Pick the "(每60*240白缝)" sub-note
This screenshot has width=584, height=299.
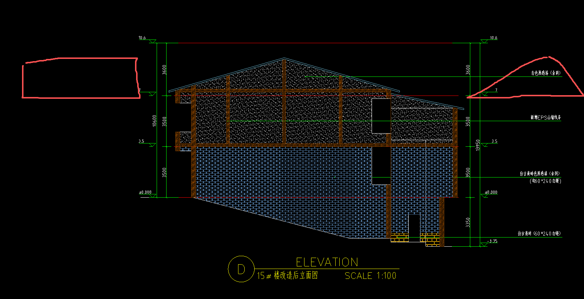545,181
